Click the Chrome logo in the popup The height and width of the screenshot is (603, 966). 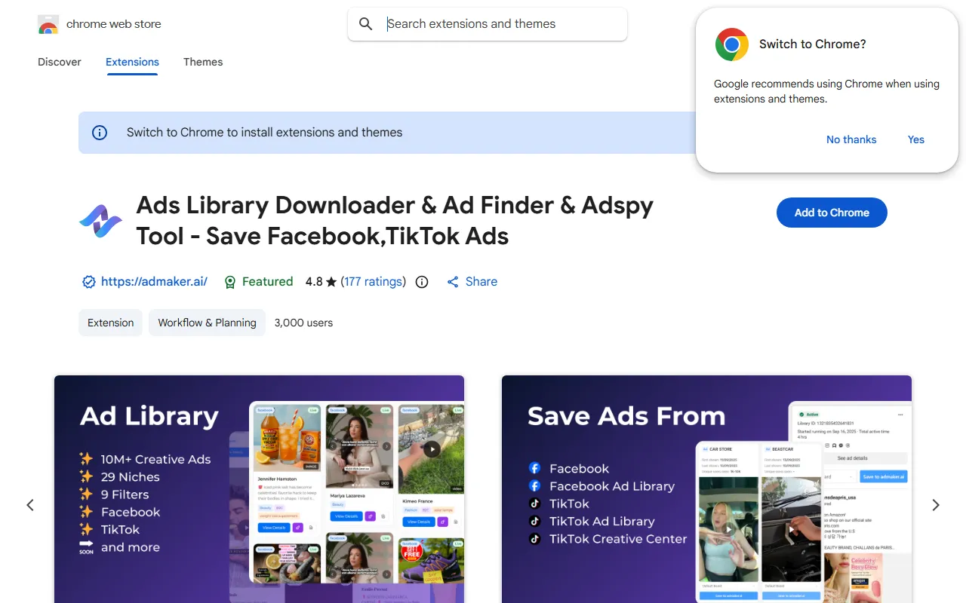pyautogui.click(x=731, y=44)
